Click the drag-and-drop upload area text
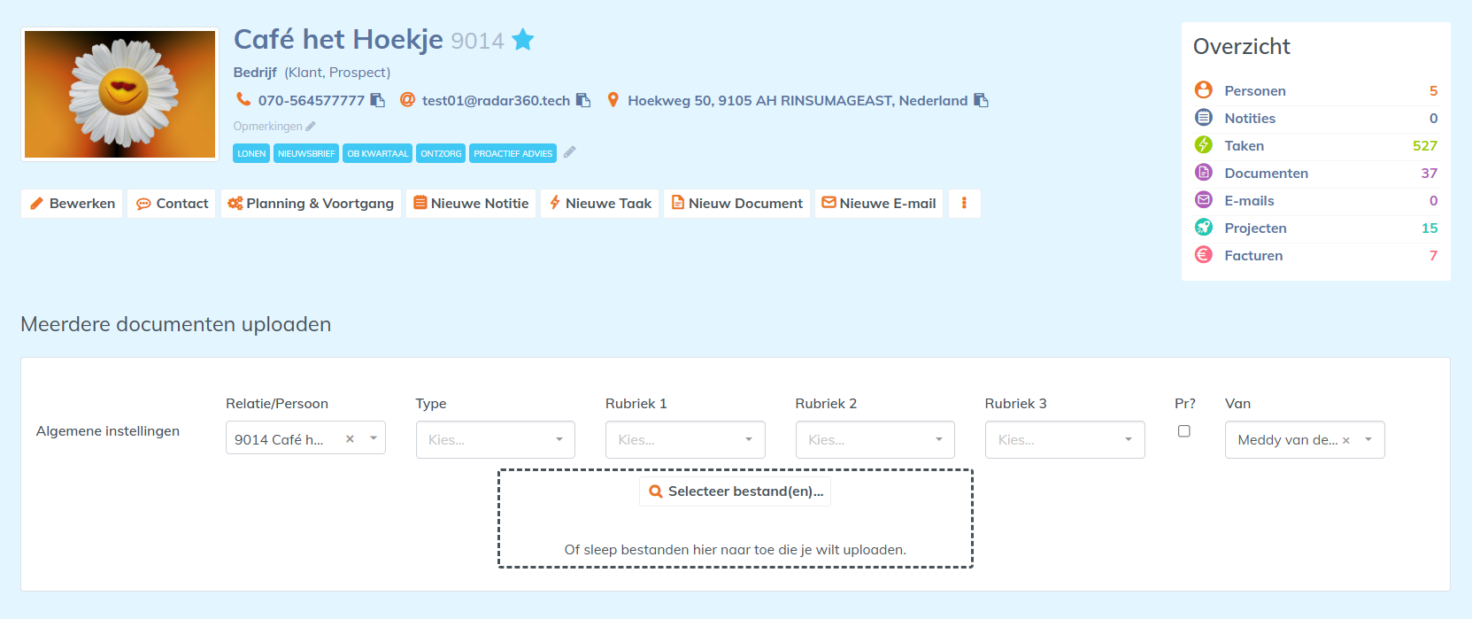Screen dimensions: 1472x619 (x=736, y=550)
